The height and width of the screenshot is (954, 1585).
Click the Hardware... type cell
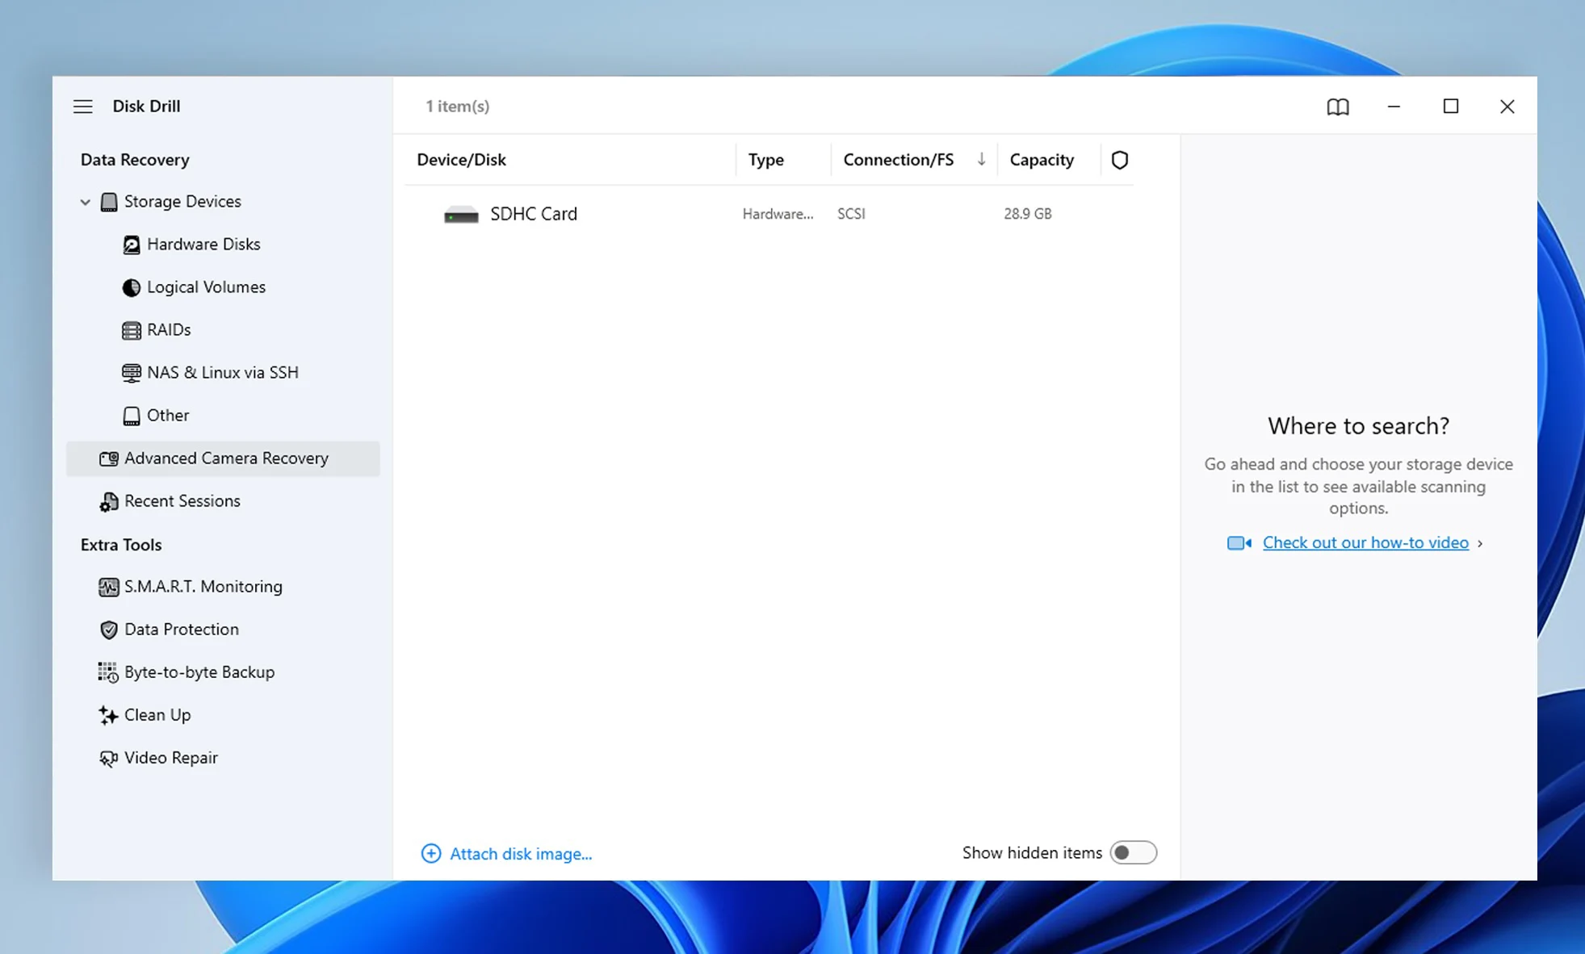point(778,214)
